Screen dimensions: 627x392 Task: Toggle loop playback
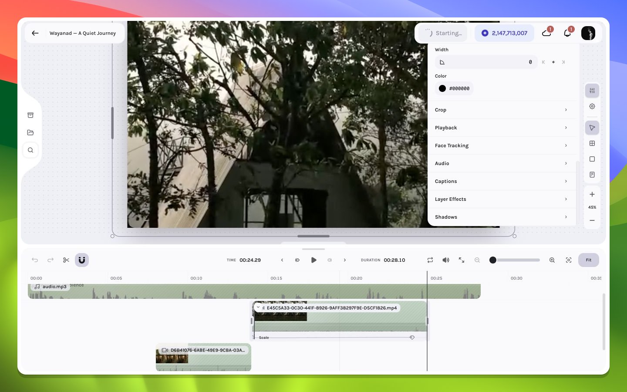pyautogui.click(x=430, y=260)
